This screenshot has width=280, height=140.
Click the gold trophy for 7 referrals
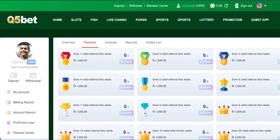point(66,109)
